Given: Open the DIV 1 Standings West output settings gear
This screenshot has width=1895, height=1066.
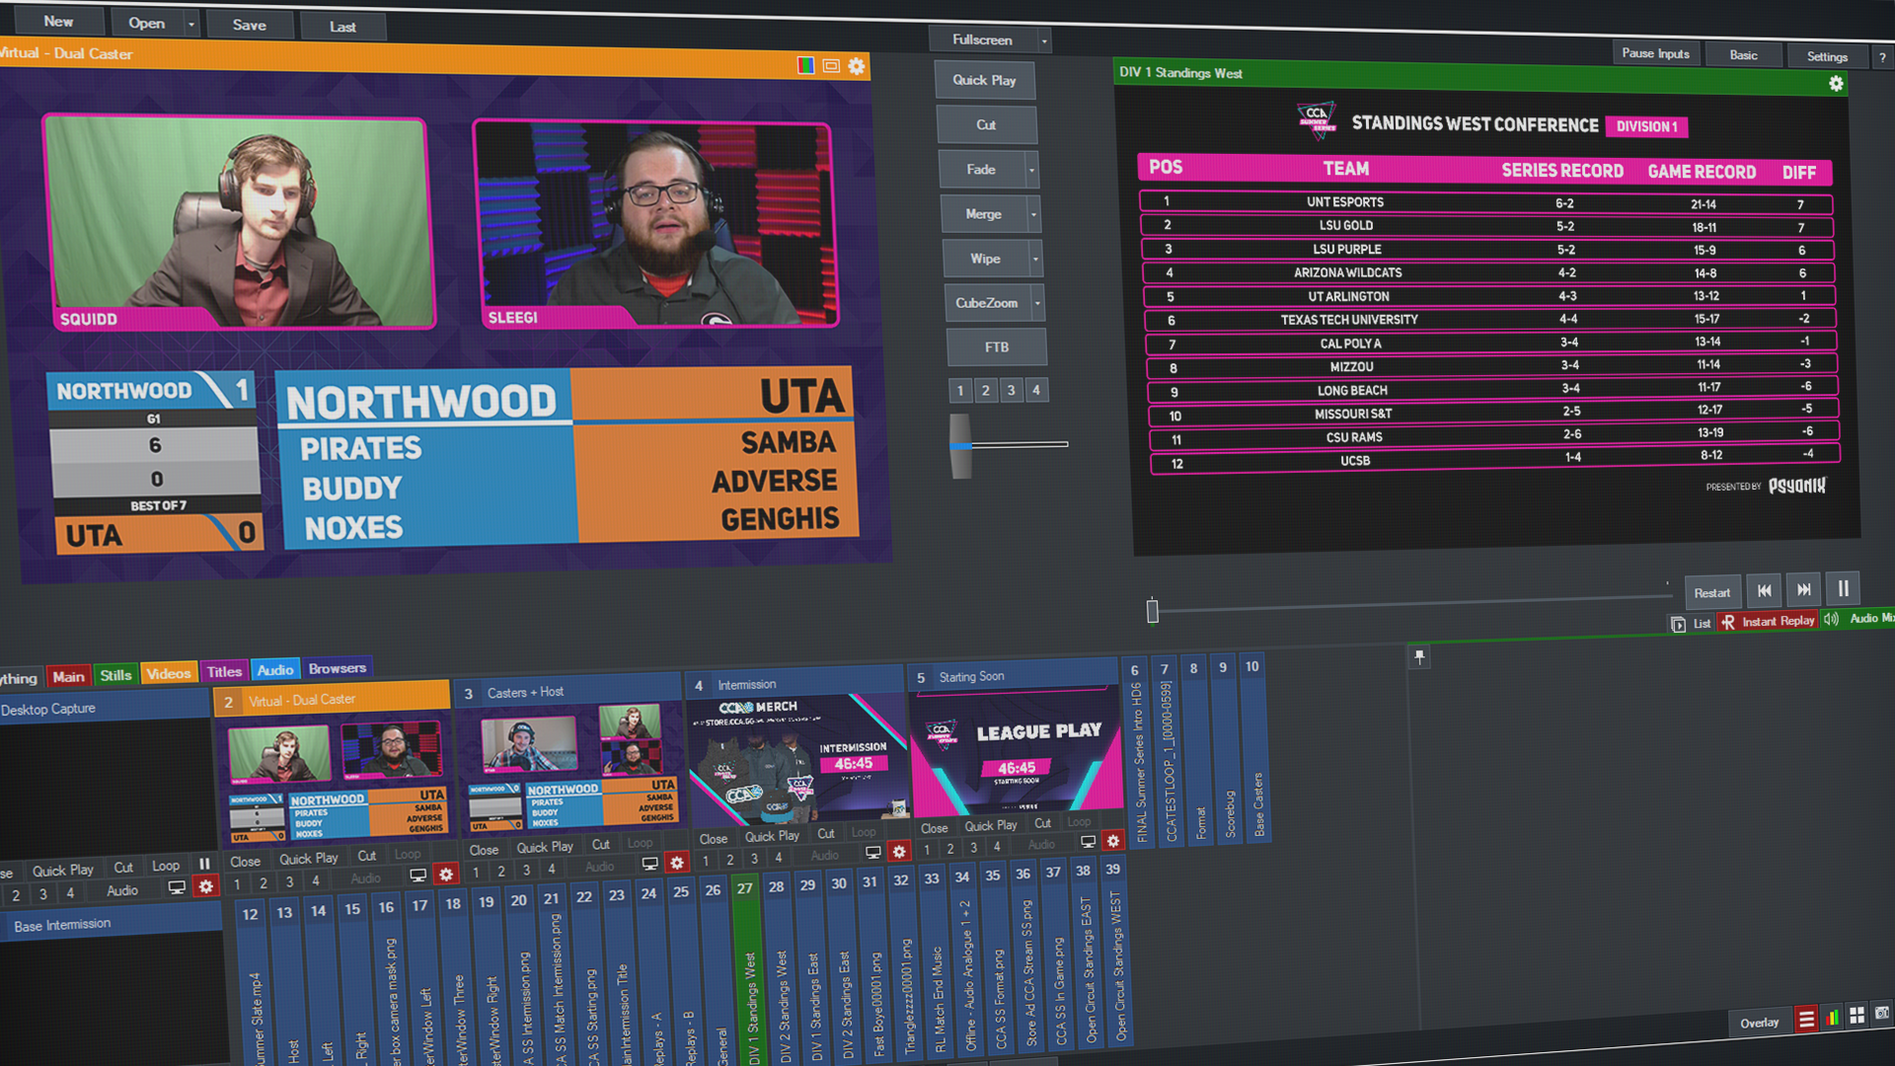Looking at the screenshot, I should click(1836, 84).
